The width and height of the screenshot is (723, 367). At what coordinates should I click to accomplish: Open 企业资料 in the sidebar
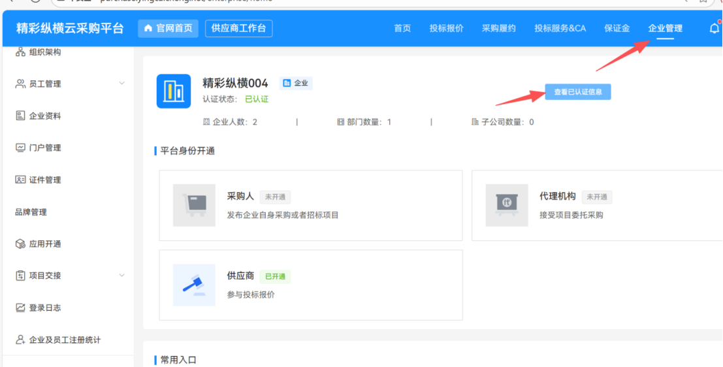click(x=44, y=116)
